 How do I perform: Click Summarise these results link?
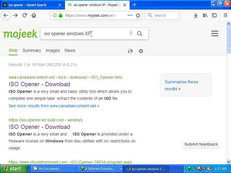point(181,85)
